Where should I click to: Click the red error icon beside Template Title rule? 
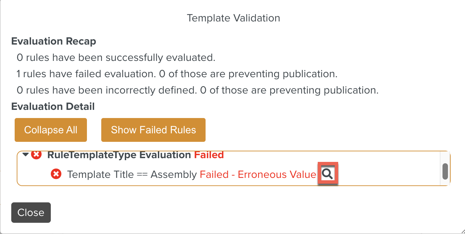[x=56, y=174]
